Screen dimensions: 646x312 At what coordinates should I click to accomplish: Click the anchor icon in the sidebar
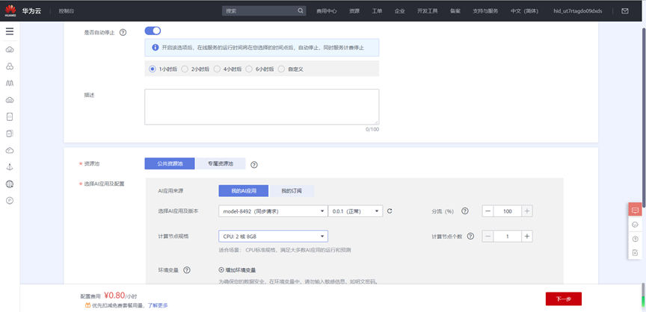(x=10, y=167)
